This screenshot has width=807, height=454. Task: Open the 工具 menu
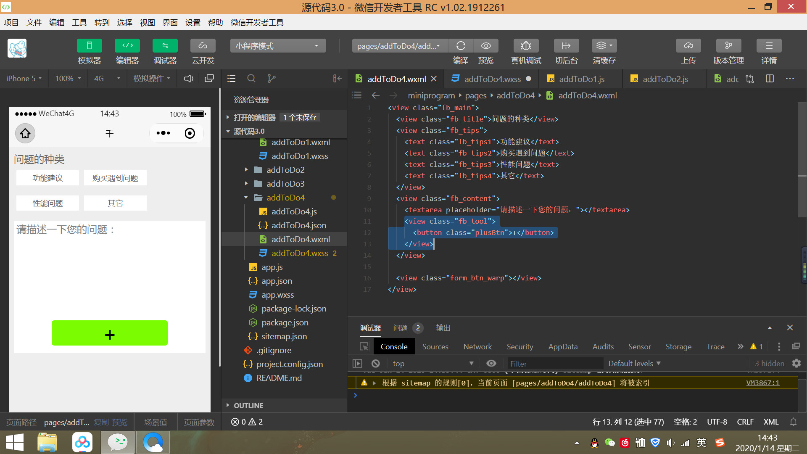(x=79, y=23)
